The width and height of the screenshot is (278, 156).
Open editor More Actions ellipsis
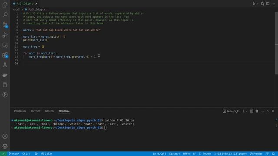click(273, 4)
